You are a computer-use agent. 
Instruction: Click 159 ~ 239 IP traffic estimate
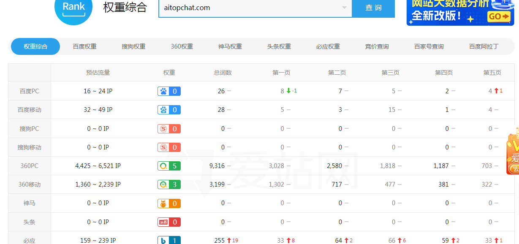98,240
